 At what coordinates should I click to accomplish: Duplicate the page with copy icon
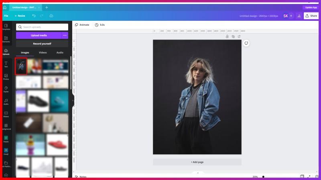(233, 36)
